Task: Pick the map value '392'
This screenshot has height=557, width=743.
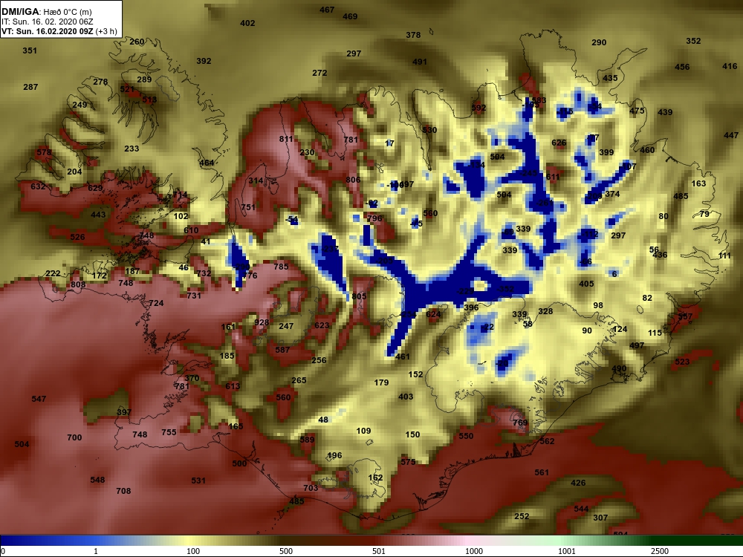Action: (204, 61)
